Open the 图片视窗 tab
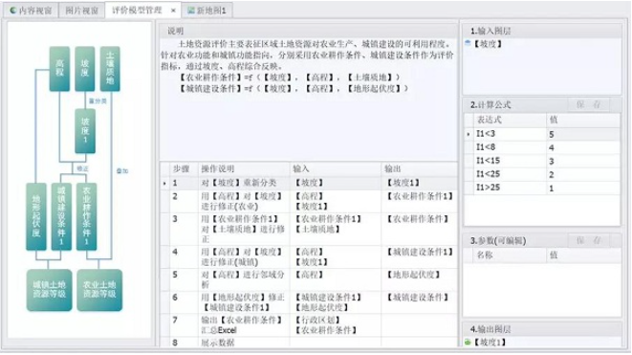This screenshot has height=355, width=632. [82, 11]
